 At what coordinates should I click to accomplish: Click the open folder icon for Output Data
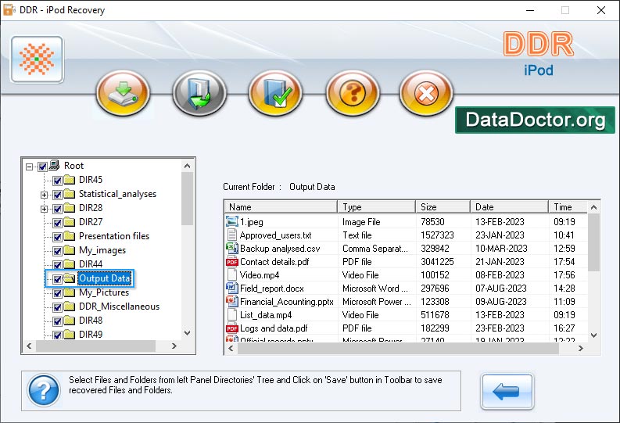point(70,278)
